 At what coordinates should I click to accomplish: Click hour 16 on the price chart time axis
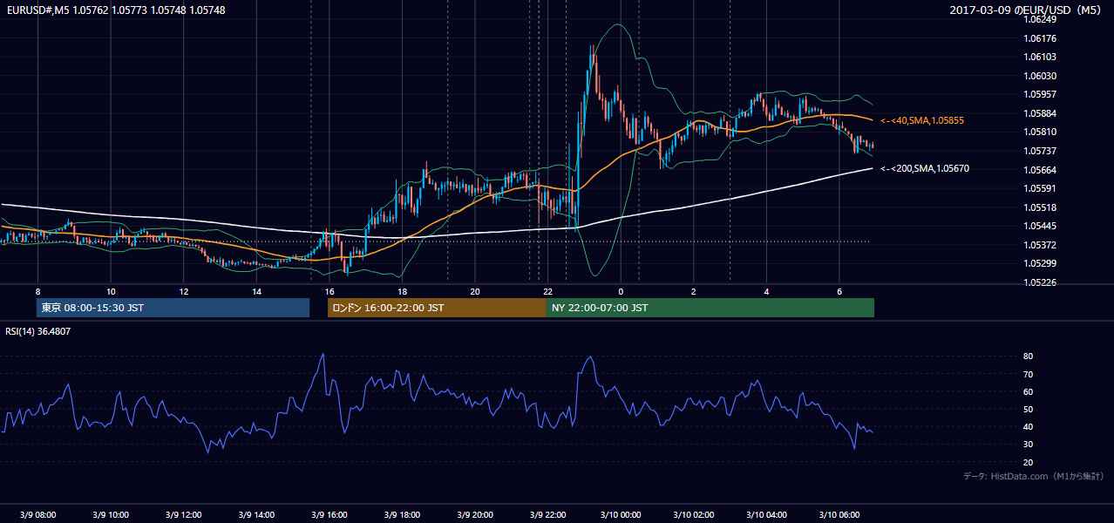[329, 291]
